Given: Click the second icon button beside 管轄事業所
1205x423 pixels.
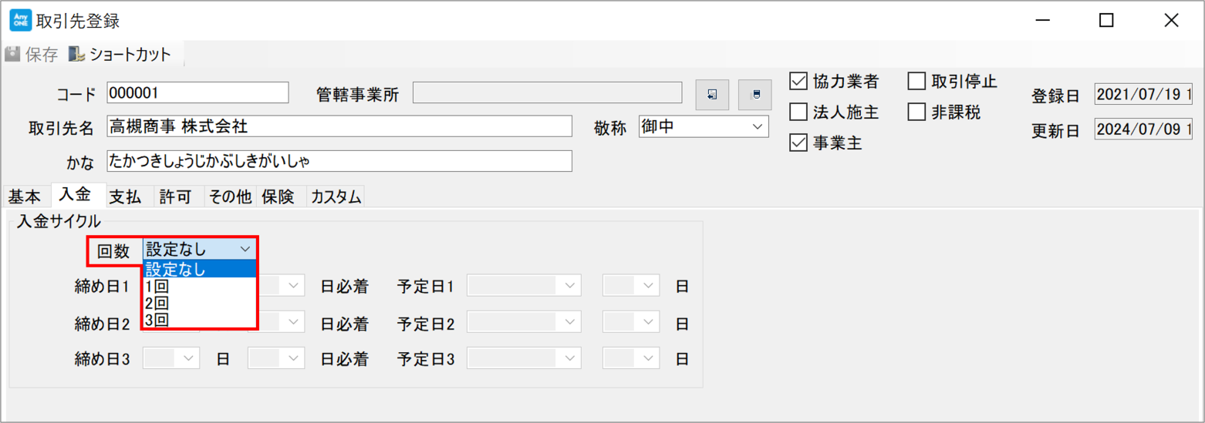Looking at the screenshot, I should [x=755, y=95].
